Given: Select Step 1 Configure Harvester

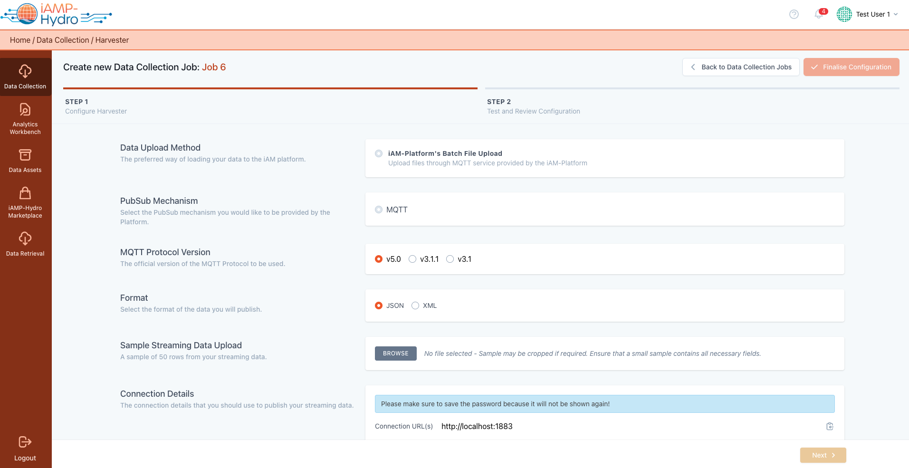Looking at the screenshot, I should point(96,106).
